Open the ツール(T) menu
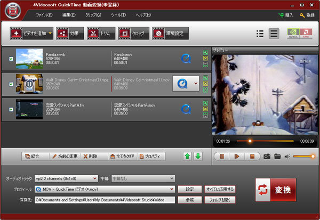The image size is (320, 220). coord(118,15)
